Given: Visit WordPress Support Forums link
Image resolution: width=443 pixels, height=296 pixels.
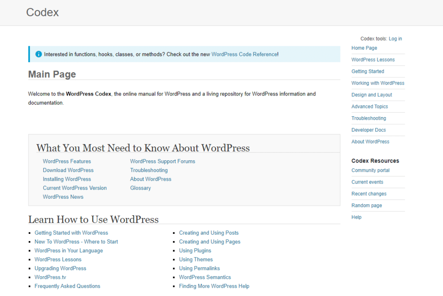Looking at the screenshot, I should tap(163, 162).
